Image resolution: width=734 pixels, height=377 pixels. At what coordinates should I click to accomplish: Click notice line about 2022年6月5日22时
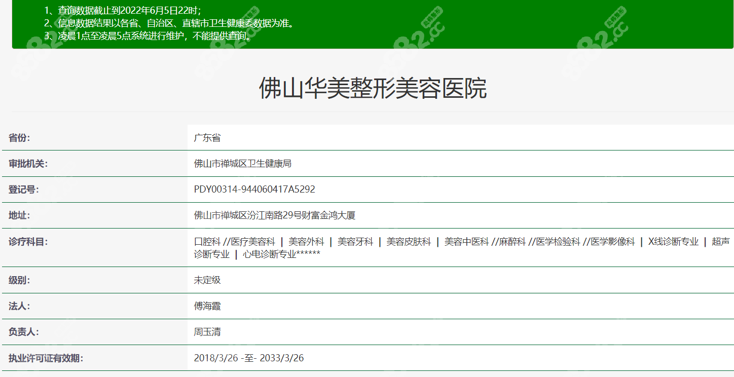point(122,11)
